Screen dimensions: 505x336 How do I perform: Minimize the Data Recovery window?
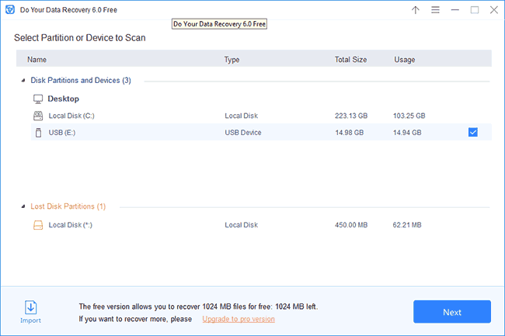pos(454,10)
